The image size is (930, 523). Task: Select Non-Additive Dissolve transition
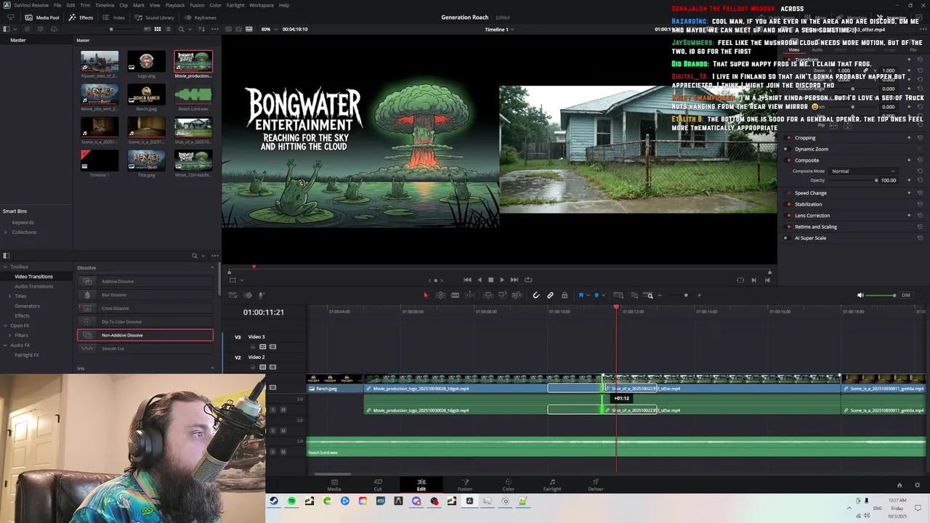click(x=145, y=335)
